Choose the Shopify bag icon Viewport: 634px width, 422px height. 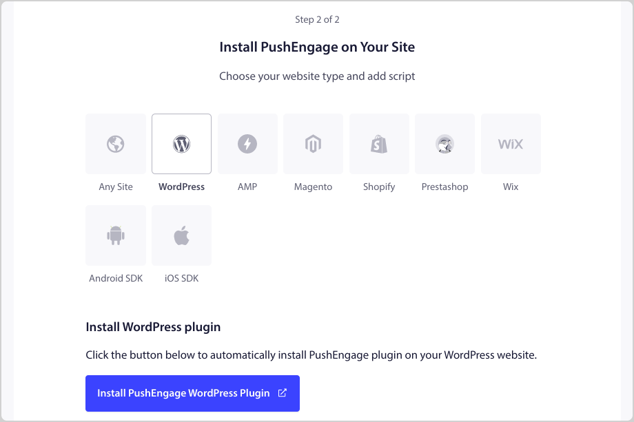pyautogui.click(x=379, y=144)
